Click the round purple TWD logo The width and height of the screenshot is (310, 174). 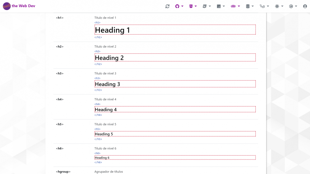(7, 6)
